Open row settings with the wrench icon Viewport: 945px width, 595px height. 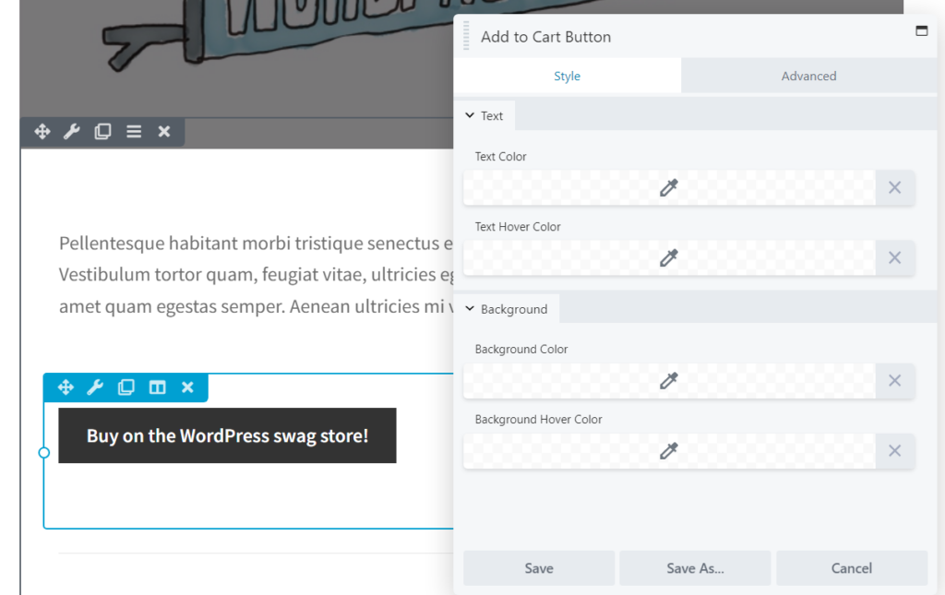pos(72,132)
